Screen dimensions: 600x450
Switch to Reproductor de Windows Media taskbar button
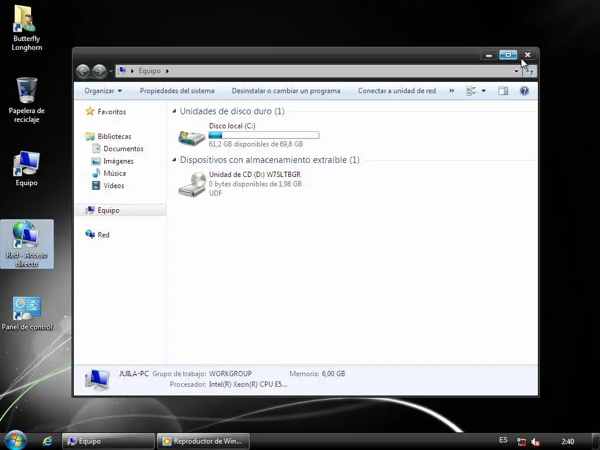click(x=203, y=441)
